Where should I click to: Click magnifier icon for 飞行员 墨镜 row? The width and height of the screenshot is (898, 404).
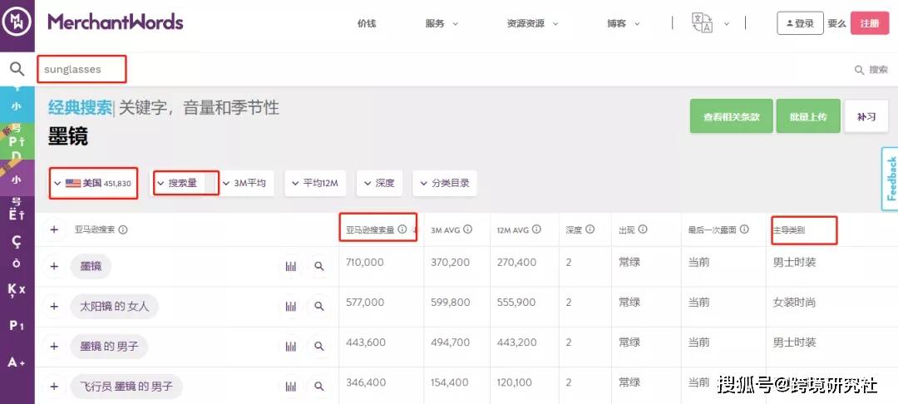pyautogui.click(x=319, y=387)
